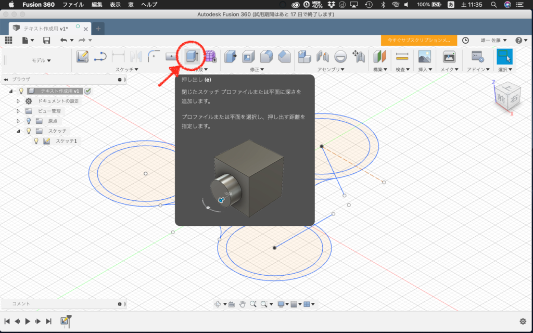Viewport: 533px width, 333px height.
Task: Click the New Component icon
Action: 304,56
